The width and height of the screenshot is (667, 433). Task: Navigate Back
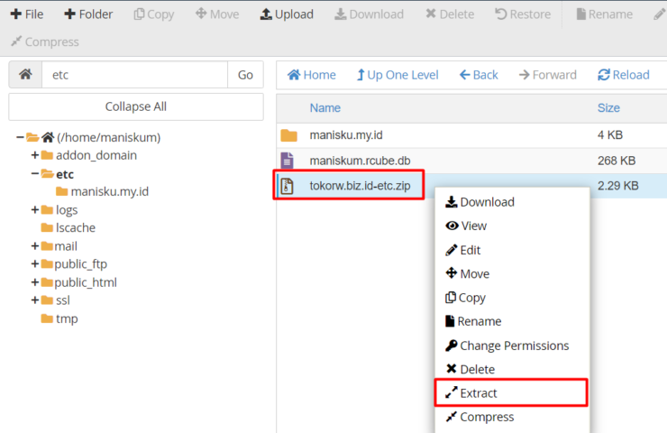[479, 75]
